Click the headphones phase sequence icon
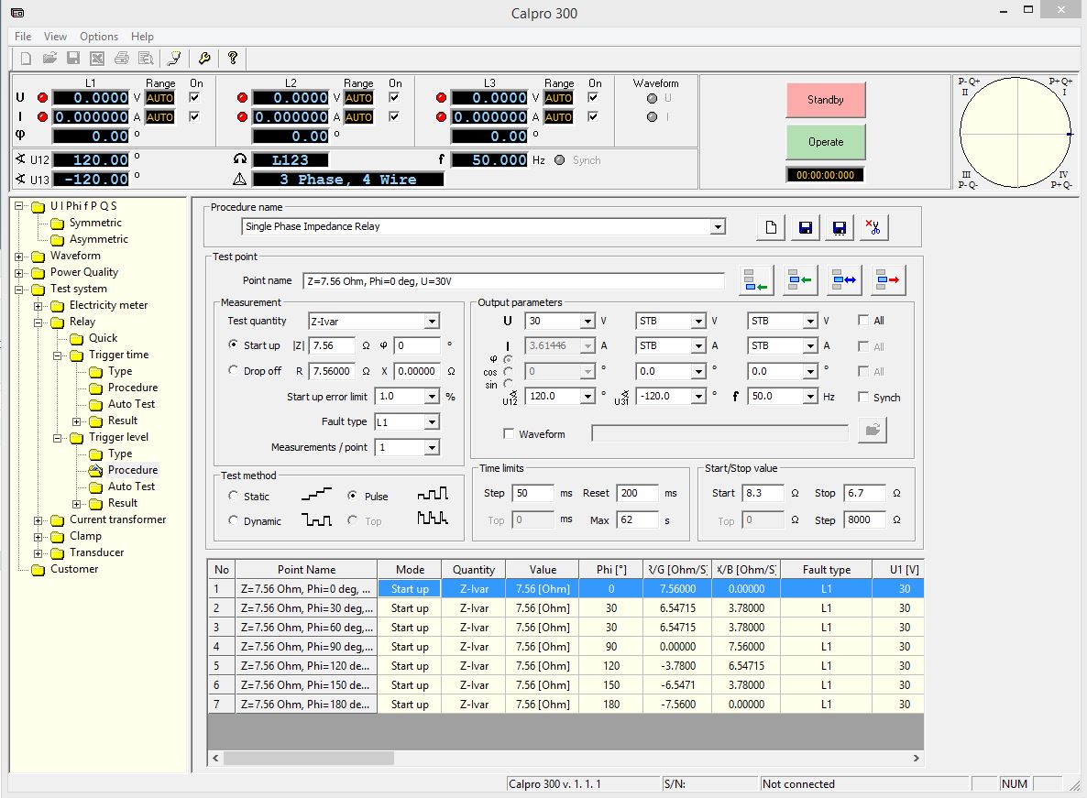 [240, 160]
